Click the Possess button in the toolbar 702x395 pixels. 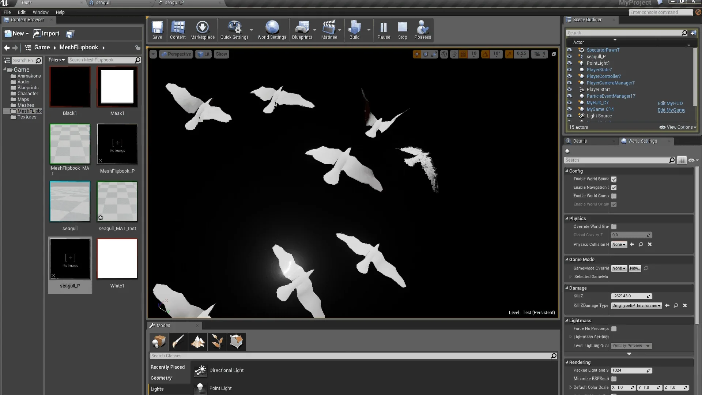click(x=422, y=30)
